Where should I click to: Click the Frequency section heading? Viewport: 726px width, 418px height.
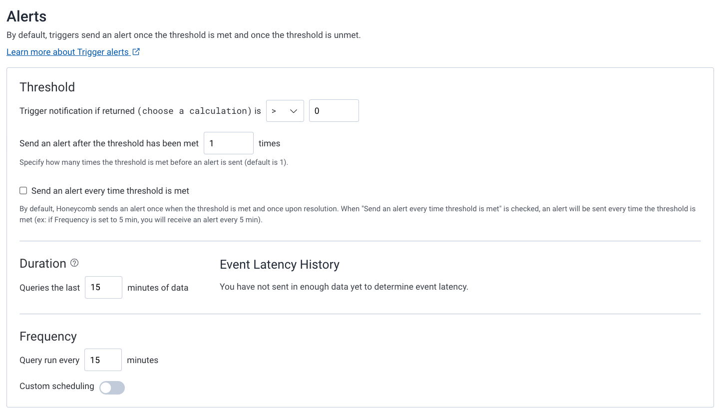pyautogui.click(x=48, y=336)
